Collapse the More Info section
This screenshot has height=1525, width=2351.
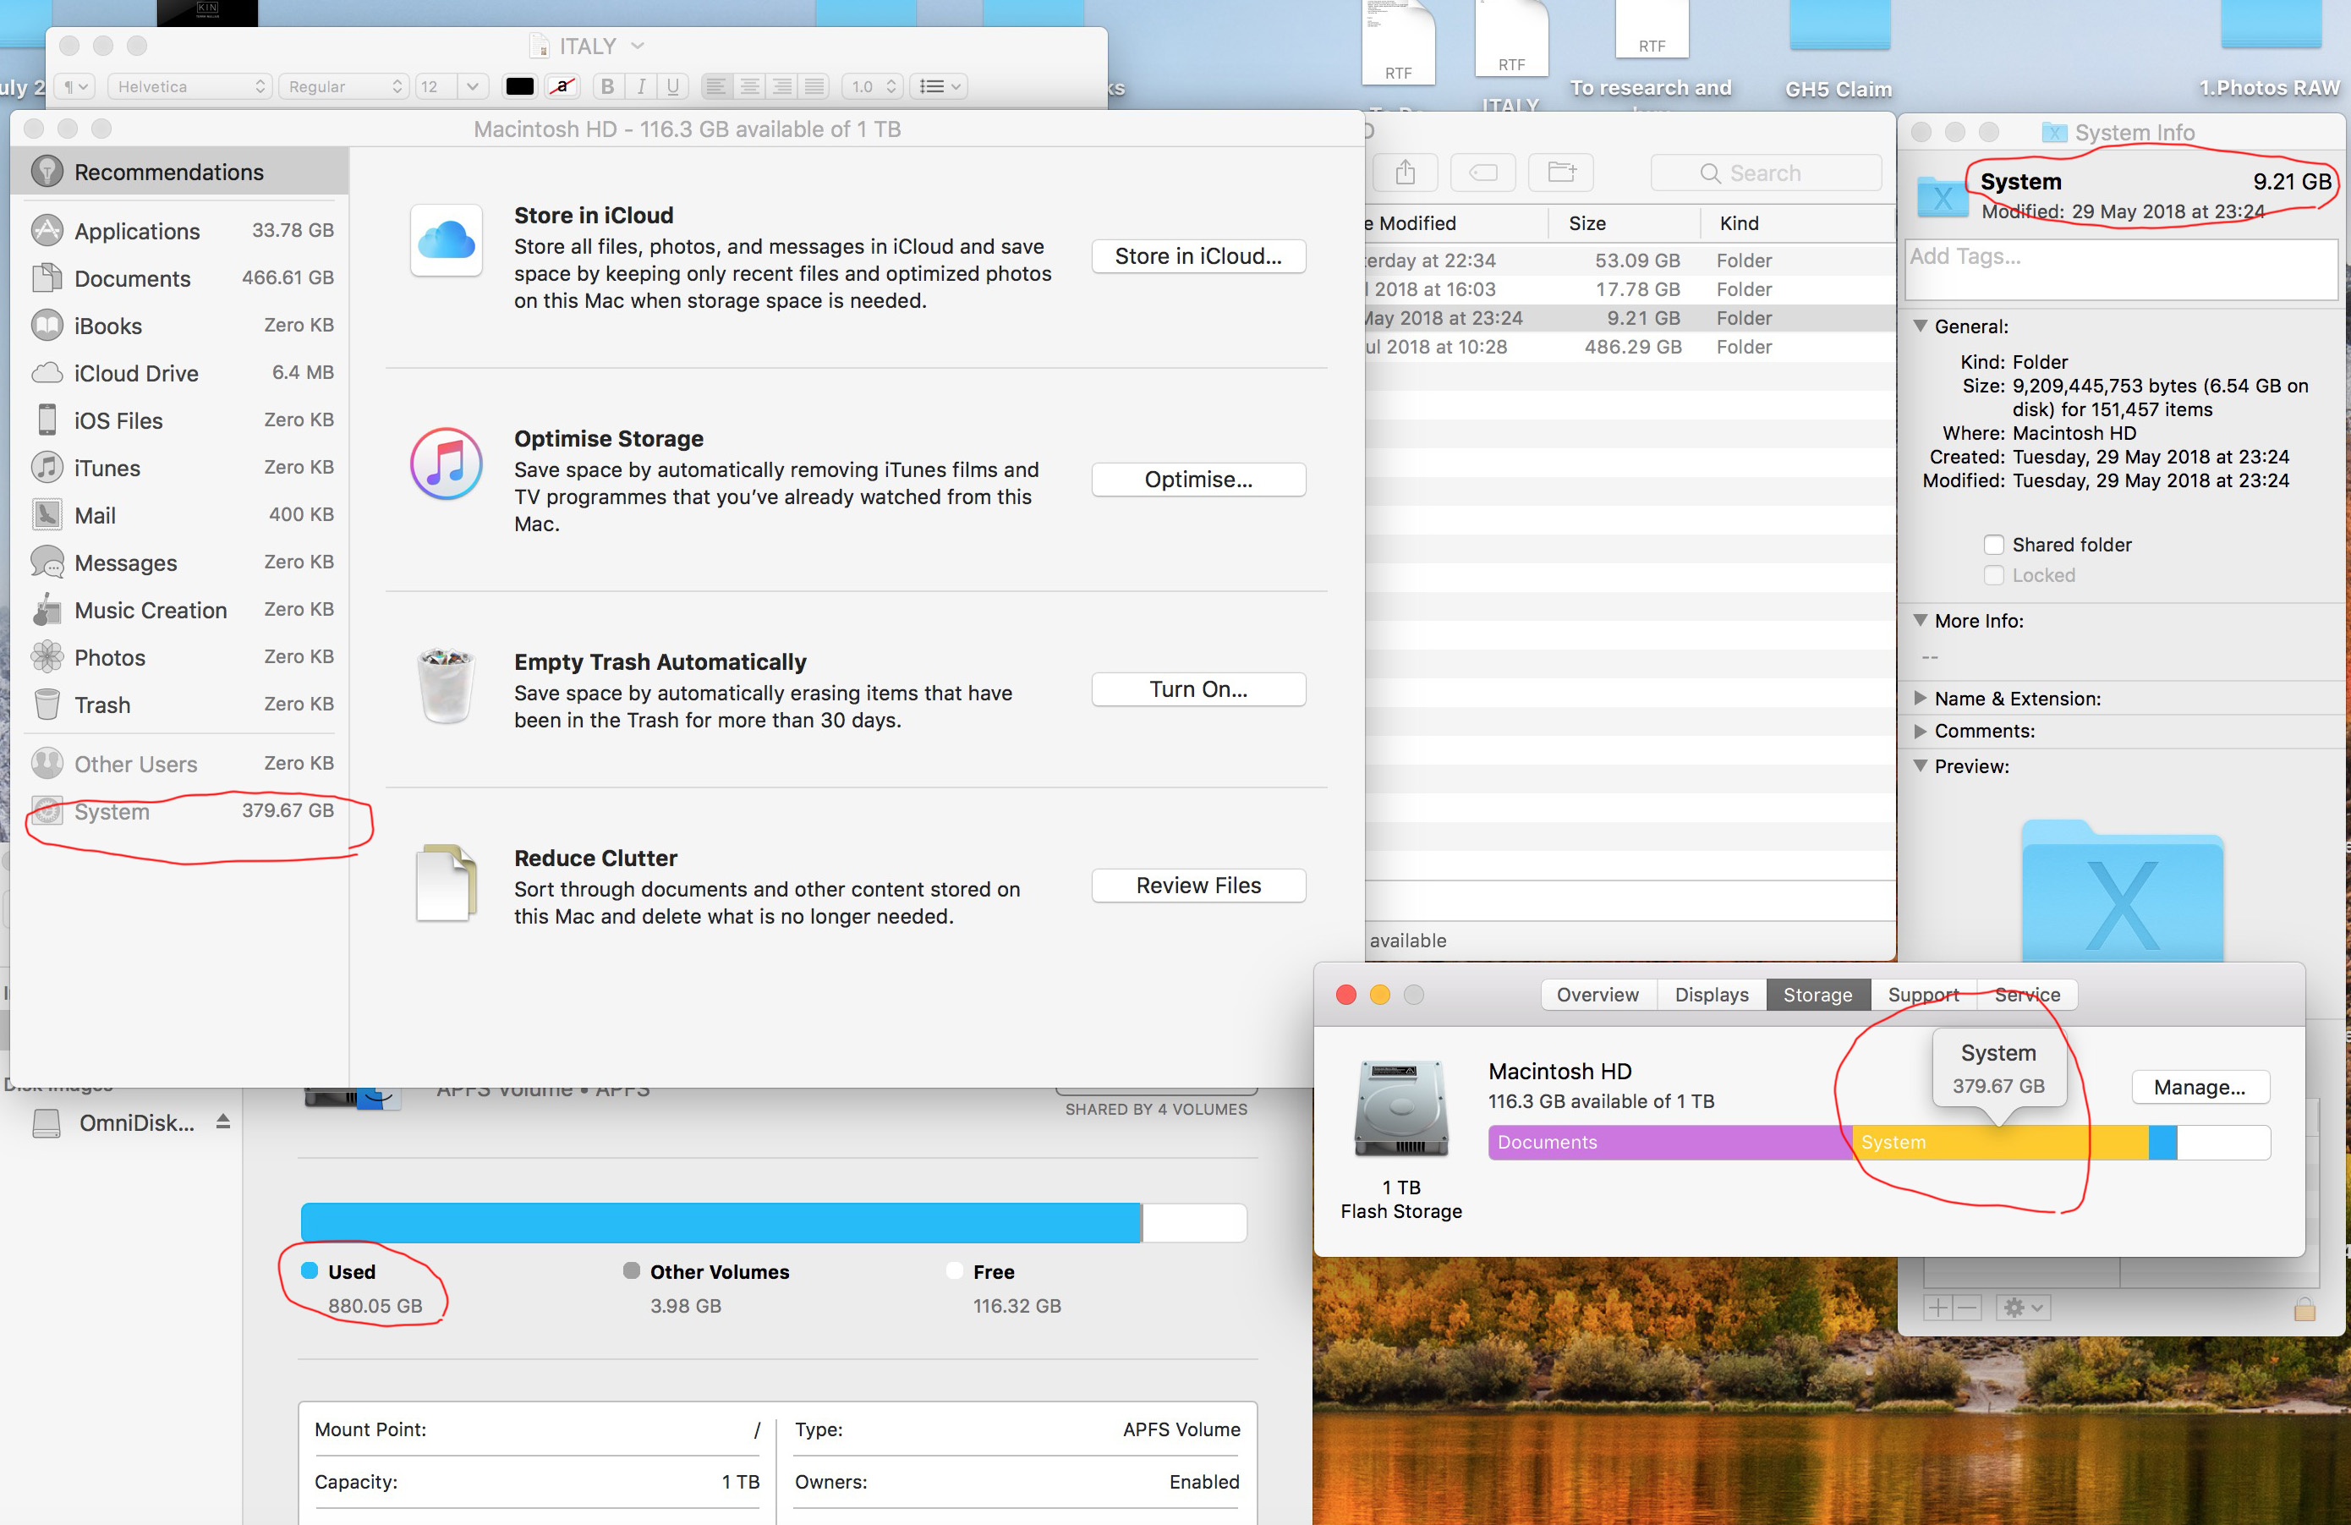(1921, 620)
